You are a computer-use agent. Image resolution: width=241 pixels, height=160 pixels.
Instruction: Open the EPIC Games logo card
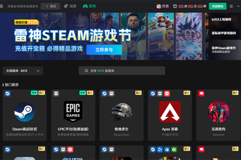click(x=73, y=112)
